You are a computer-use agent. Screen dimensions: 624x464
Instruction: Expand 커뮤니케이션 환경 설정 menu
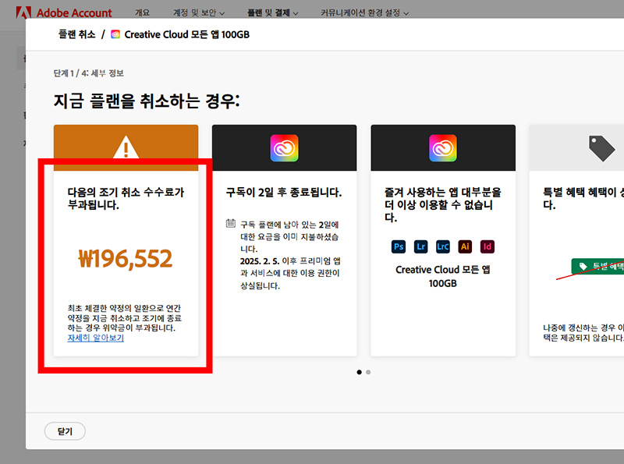pyautogui.click(x=364, y=12)
